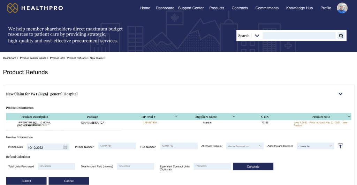Open the Knowledge Hub menu
The image size is (357, 185).
299,8
